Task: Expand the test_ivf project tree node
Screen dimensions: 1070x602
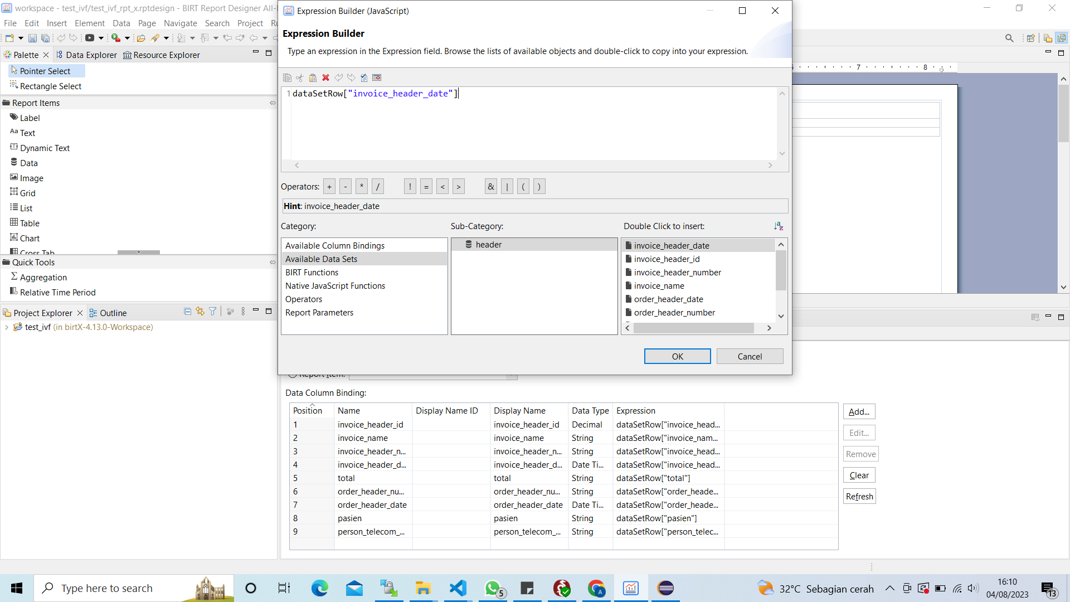Action: pyautogui.click(x=6, y=327)
